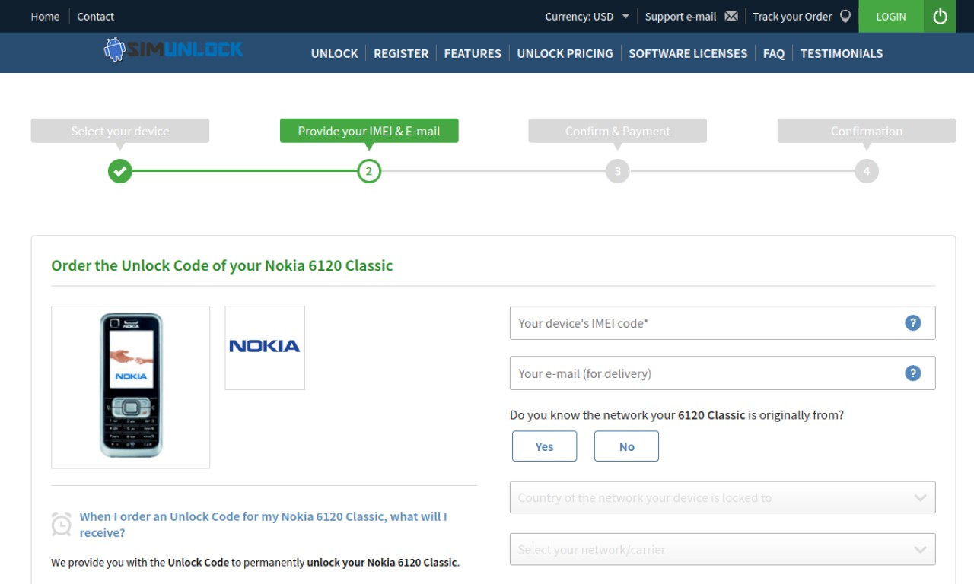The width and height of the screenshot is (974, 584).
Task: Click the Provide your IMEI & E-mail step label
Action: (369, 131)
